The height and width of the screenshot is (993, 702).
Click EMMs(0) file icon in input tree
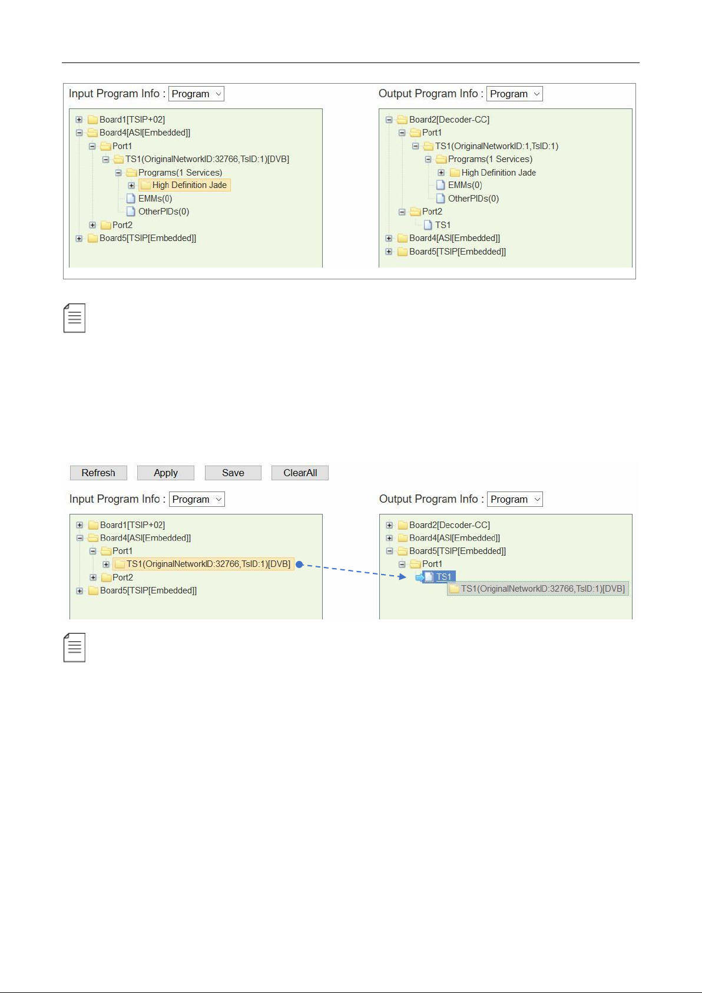(x=131, y=199)
